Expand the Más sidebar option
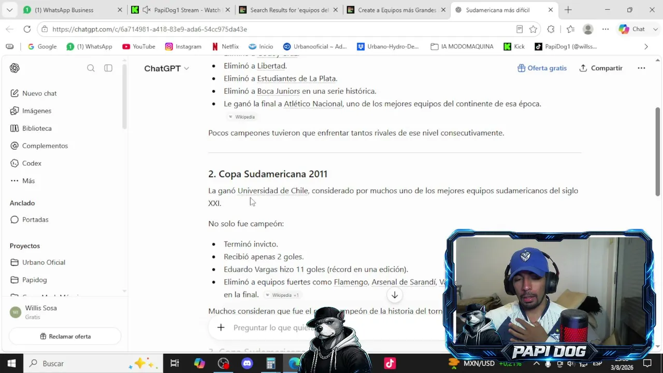 [x=22, y=181]
